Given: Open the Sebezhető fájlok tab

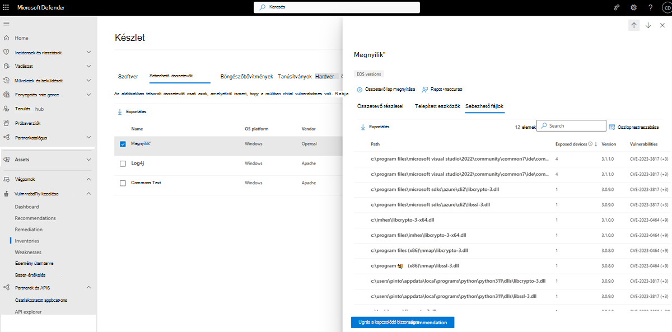Looking at the screenshot, I should [x=485, y=106].
